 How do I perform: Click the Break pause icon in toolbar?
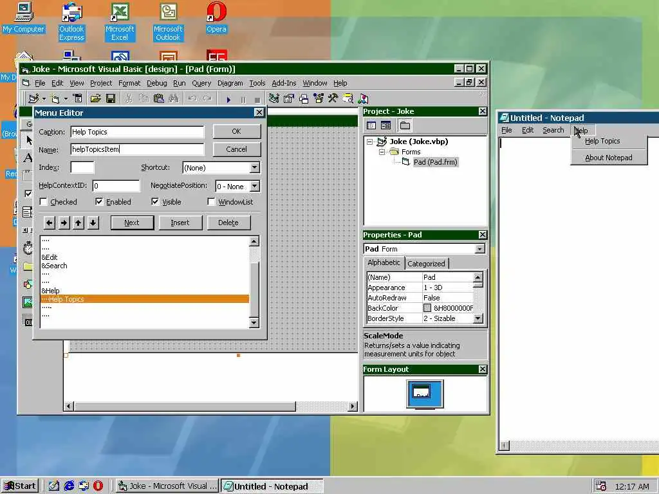coord(243,100)
